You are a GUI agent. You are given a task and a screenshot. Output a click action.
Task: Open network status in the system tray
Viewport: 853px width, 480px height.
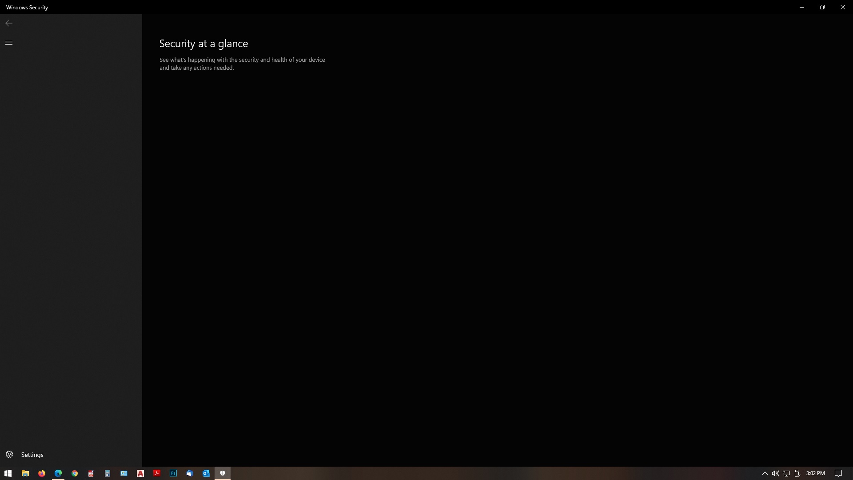[x=786, y=473]
